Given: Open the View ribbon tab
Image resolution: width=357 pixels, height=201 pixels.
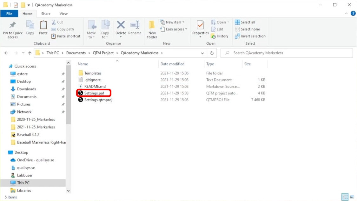Looking at the screenshot, I should point(63,14).
